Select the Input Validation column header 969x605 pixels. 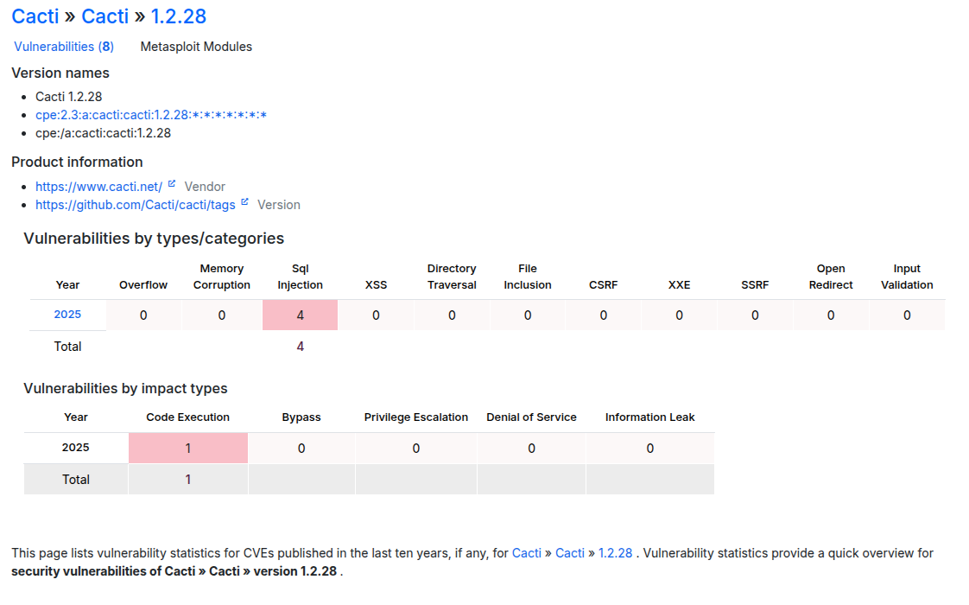coord(907,277)
